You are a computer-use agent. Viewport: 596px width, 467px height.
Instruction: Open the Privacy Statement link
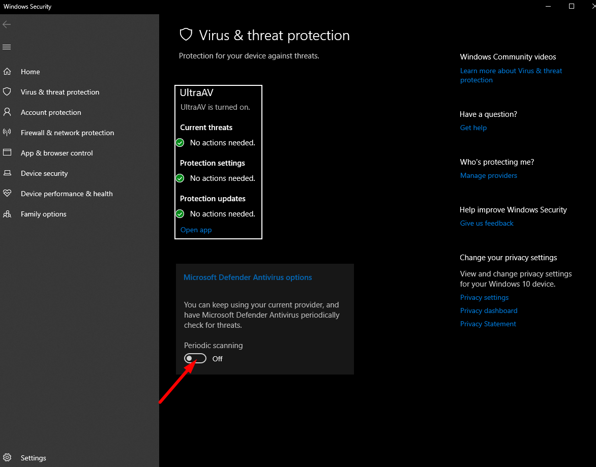[488, 324]
